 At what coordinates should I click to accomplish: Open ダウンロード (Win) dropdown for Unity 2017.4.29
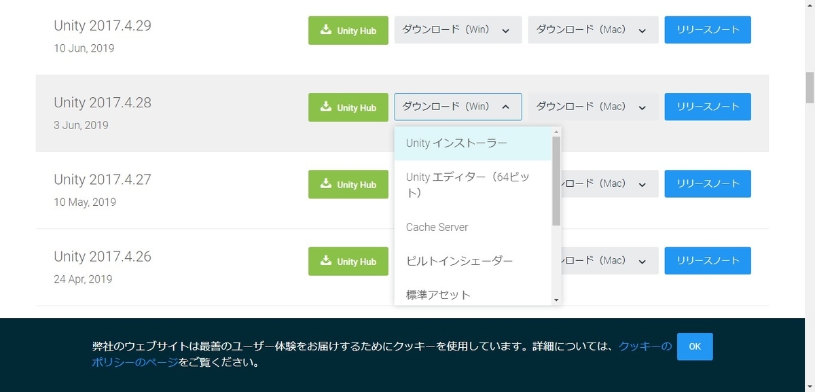tap(458, 31)
